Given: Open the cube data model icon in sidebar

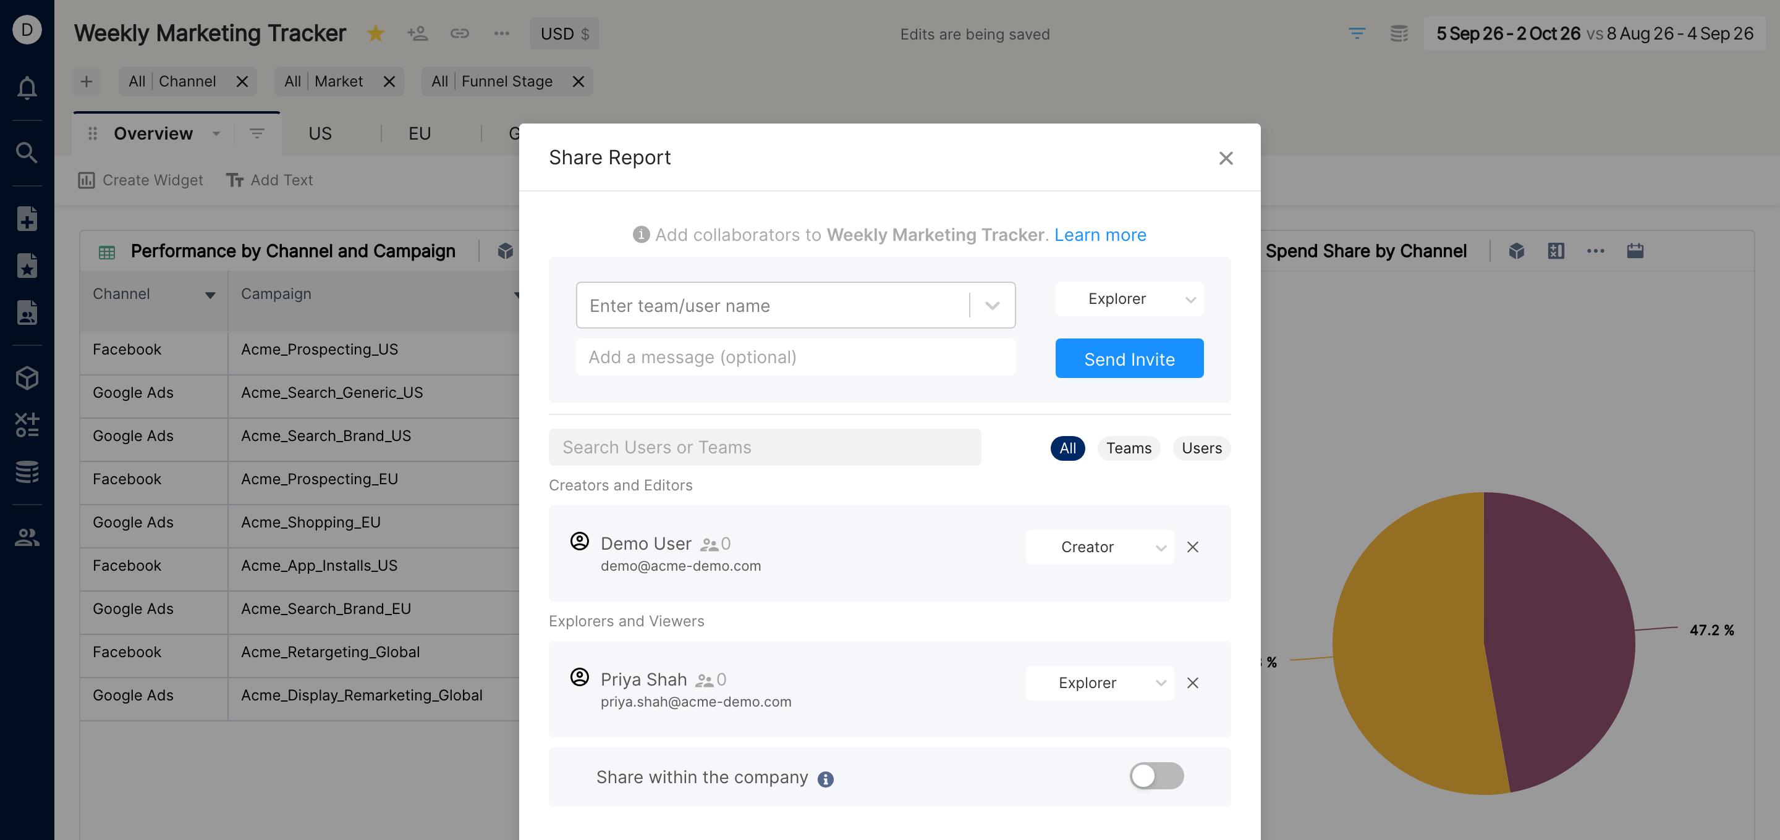Looking at the screenshot, I should pyautogui.click(x=27, y=378).
